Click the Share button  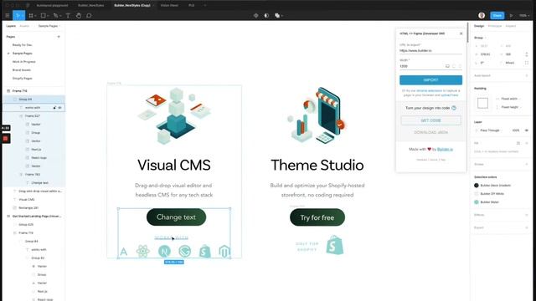click(x=497, y=15)
